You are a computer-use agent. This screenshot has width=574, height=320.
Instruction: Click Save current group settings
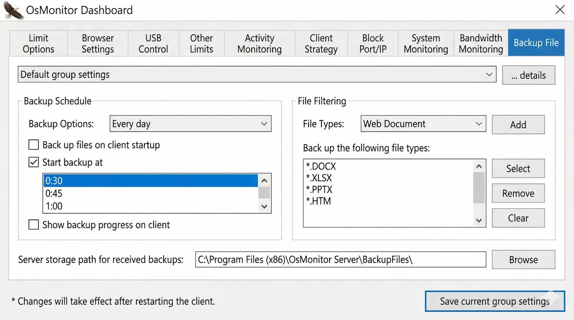494,301
